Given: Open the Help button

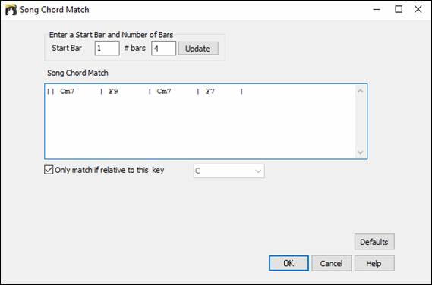Looking at the screenshot, I should tap(374, 263).
